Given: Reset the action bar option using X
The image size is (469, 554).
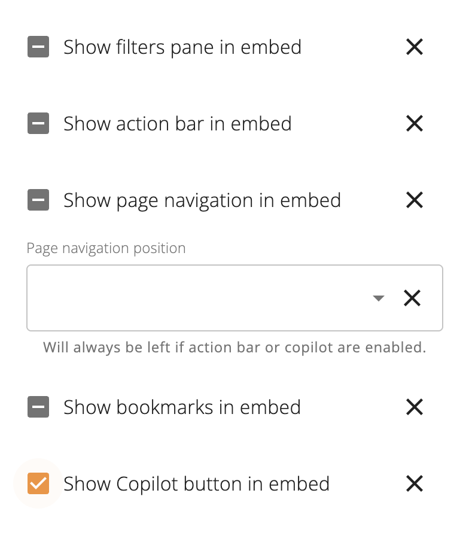Looking at the screenshot, I should point(415,124).
